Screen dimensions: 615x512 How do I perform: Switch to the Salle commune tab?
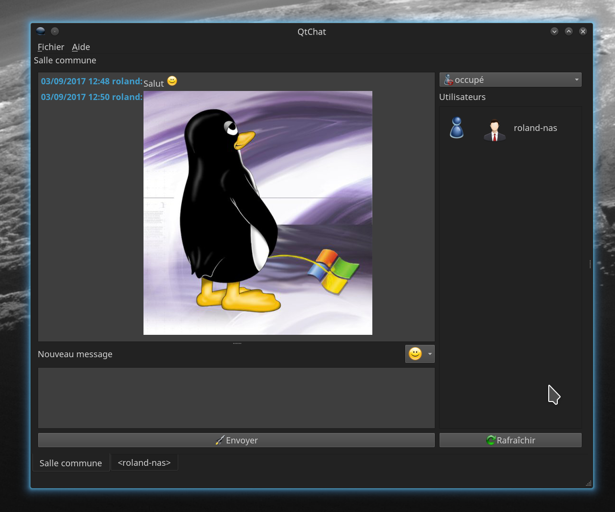tap(71, 463)
